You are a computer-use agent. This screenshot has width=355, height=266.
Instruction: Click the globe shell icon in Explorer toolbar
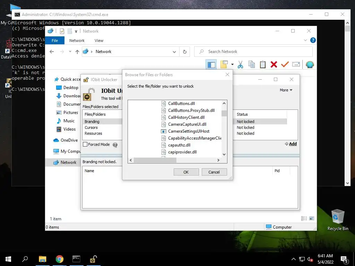pos(310,64)
